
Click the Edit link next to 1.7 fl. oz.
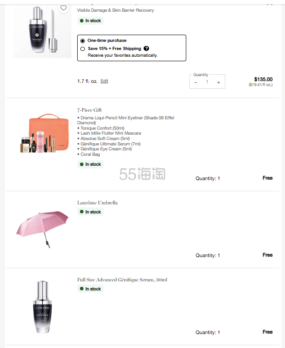point(104,81)
